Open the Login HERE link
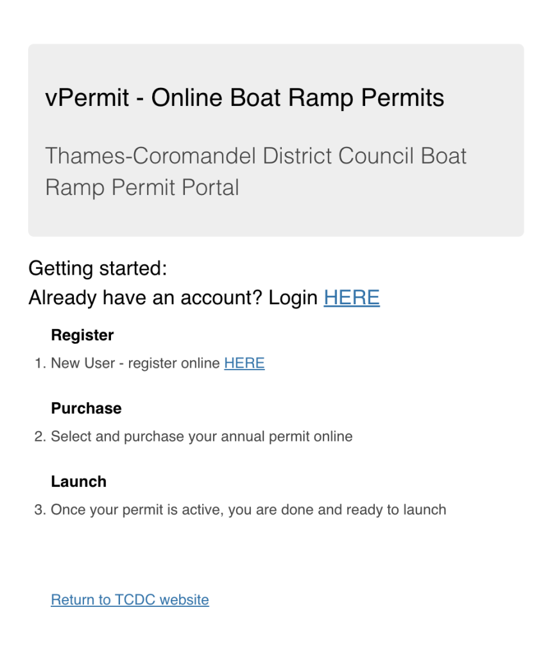The height and width of the screenshot is (657, 550). [x=351, y=298]
